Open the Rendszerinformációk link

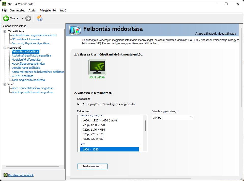pyautogui.click(x=21, y=175)
